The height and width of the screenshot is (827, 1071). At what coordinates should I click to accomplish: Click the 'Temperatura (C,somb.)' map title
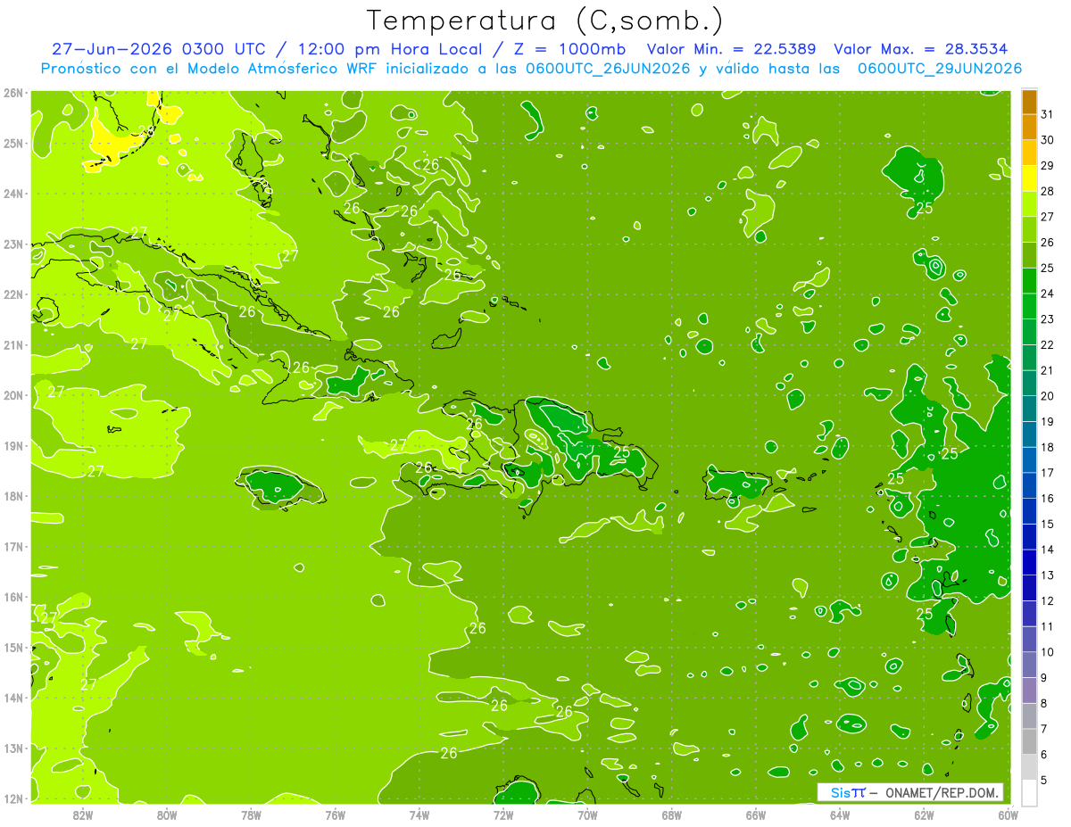[544, 21]
